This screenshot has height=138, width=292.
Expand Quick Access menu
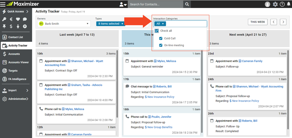pos(16,12)
